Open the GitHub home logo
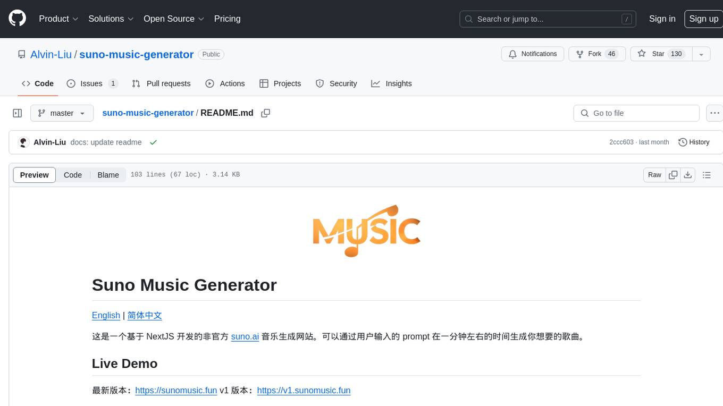 pyautogui.click(x=17, y=19)
